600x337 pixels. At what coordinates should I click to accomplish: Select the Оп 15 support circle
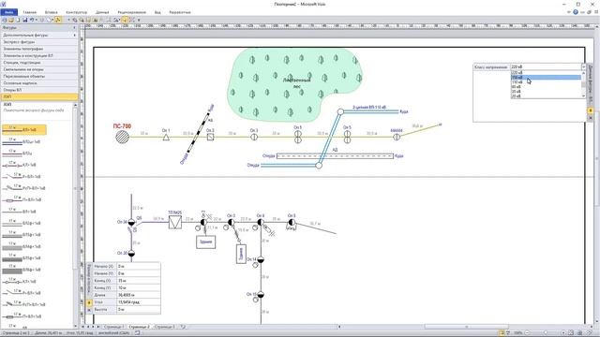coord(261,295)
